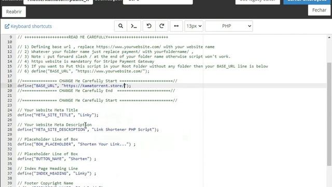Click the "READ ME CAREFULLY" comment line

(x=93, y=37)
